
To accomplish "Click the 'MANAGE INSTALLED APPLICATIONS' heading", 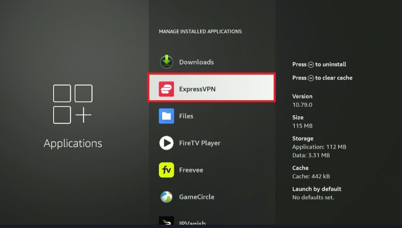I will [x=200, y=31].
